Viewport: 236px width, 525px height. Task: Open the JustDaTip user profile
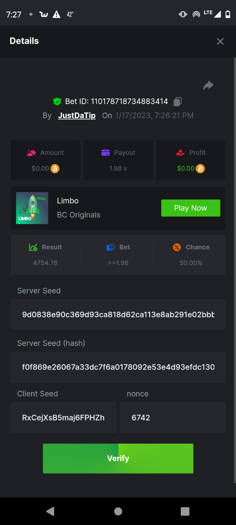pyautogui.click(x=77, y=115)
